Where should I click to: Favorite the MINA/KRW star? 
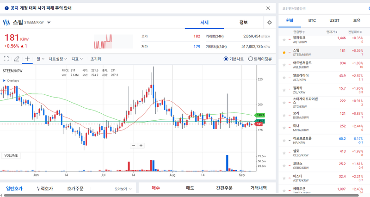point(284,128)
